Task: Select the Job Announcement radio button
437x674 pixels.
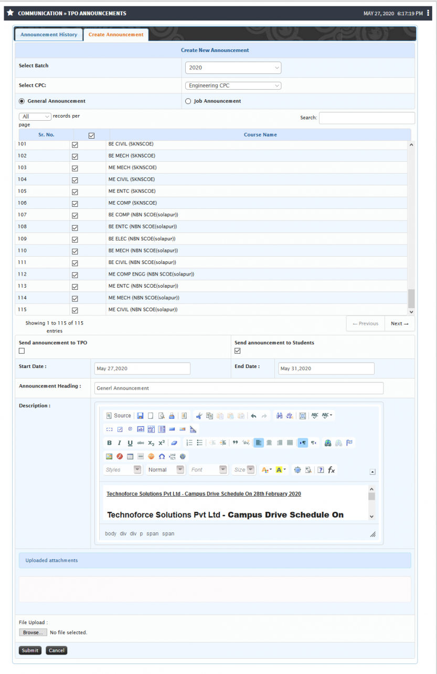Action: 188,101
